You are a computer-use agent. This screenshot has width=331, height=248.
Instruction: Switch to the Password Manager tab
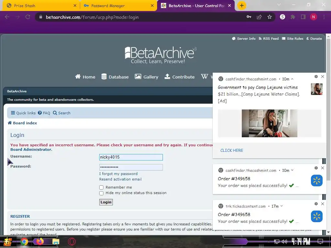point(118,6)
